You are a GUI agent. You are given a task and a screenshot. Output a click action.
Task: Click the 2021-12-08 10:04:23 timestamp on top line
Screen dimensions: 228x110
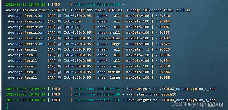pos(25,4)
